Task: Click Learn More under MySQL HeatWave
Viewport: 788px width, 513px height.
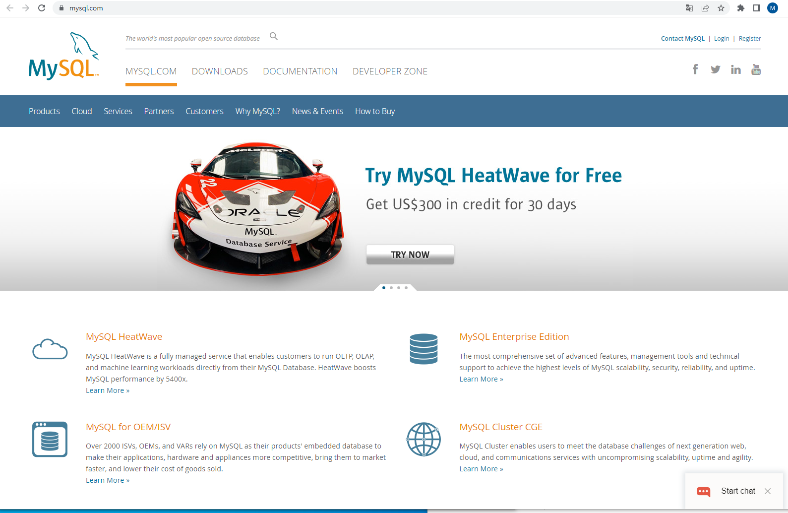Action: click(x=108, y=390)
